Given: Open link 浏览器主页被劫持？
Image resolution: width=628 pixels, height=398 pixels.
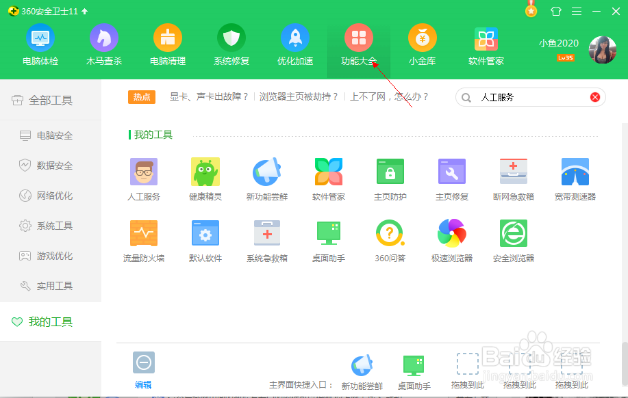Looking at the screenshot, I should coord(299,97).
